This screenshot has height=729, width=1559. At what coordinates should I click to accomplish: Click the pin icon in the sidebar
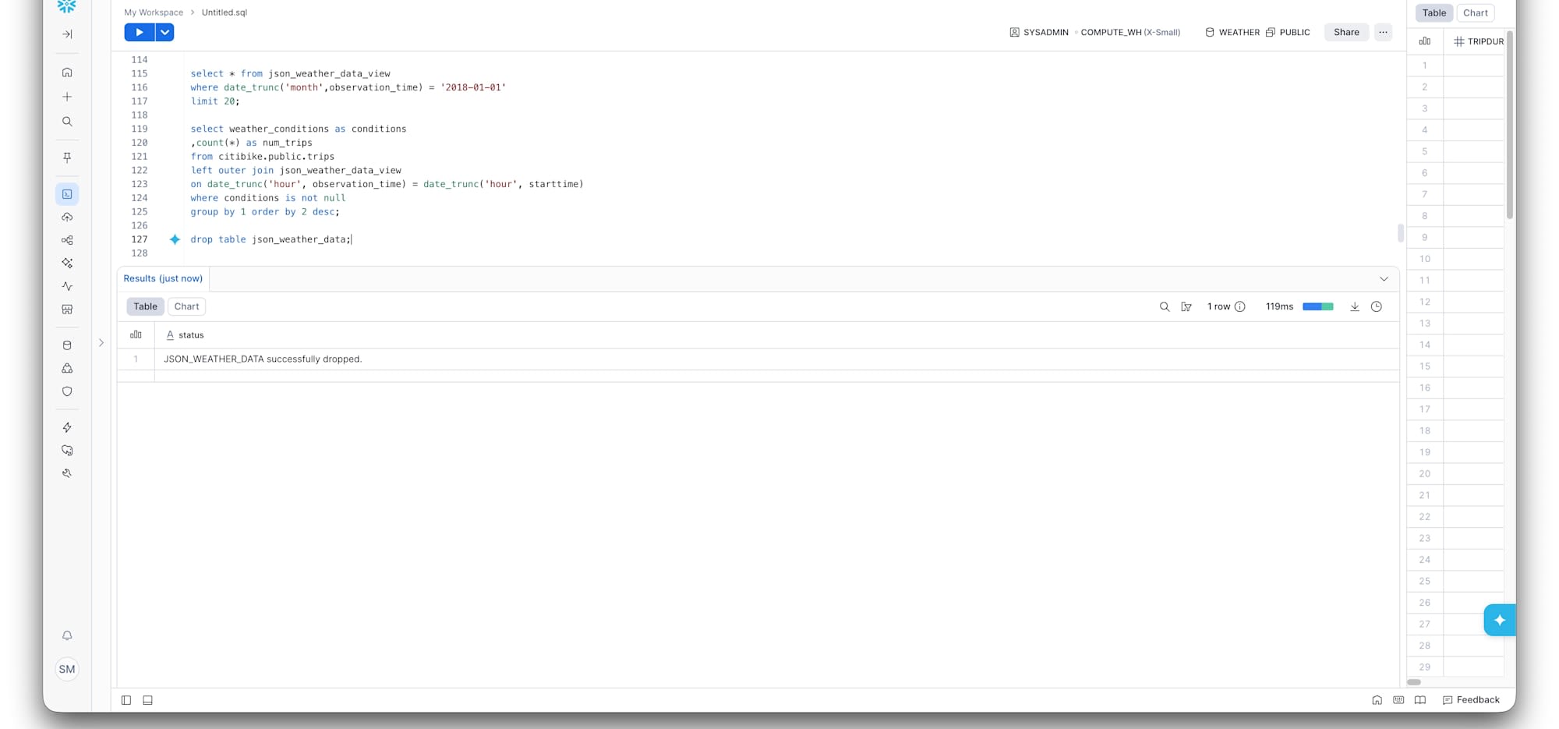tap(67, 157)
